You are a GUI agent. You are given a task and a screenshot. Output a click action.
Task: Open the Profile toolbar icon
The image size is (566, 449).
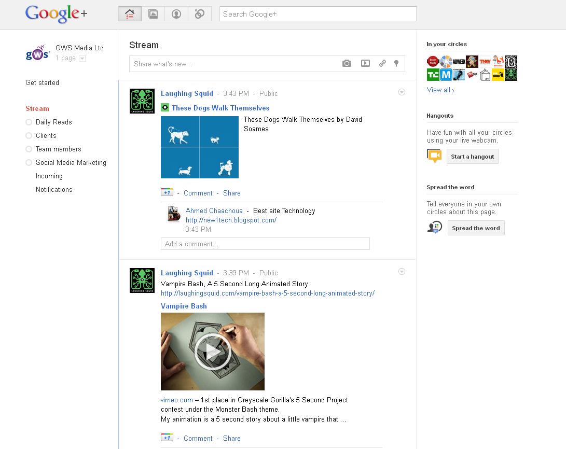click(176, 14)
